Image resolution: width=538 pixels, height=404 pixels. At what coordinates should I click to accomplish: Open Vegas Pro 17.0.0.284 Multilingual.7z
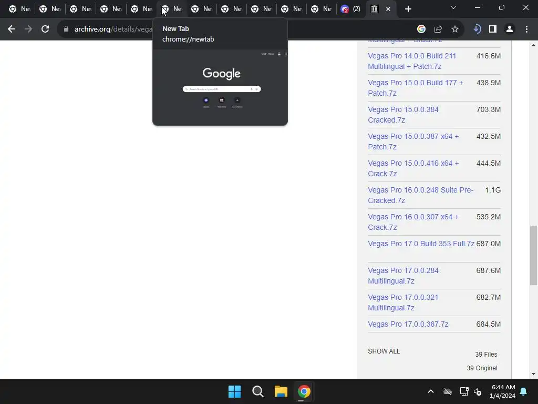coord(403,276)
